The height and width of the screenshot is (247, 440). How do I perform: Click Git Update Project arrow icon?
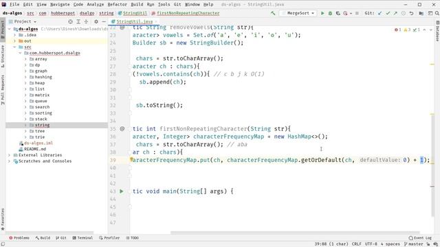[379, 13]
